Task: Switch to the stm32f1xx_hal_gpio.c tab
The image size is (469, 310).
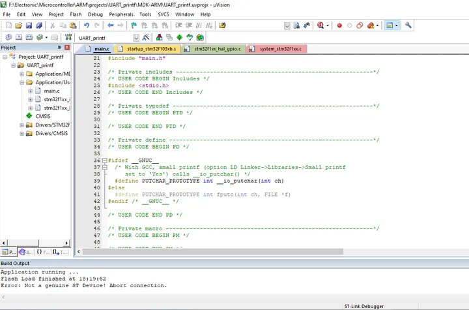Action: point(214,49)
